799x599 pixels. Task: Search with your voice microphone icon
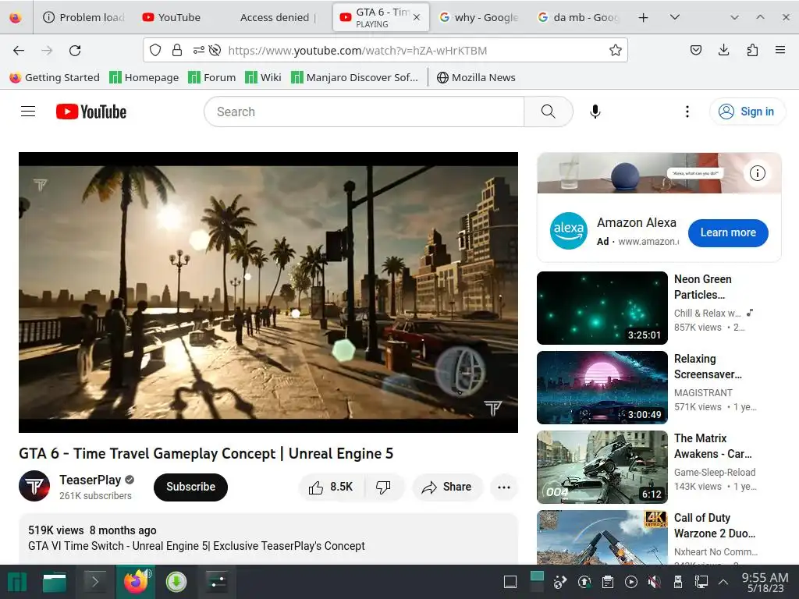(x=595, y=112)
